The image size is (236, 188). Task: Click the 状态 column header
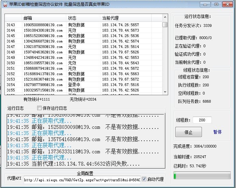(72, 18)
